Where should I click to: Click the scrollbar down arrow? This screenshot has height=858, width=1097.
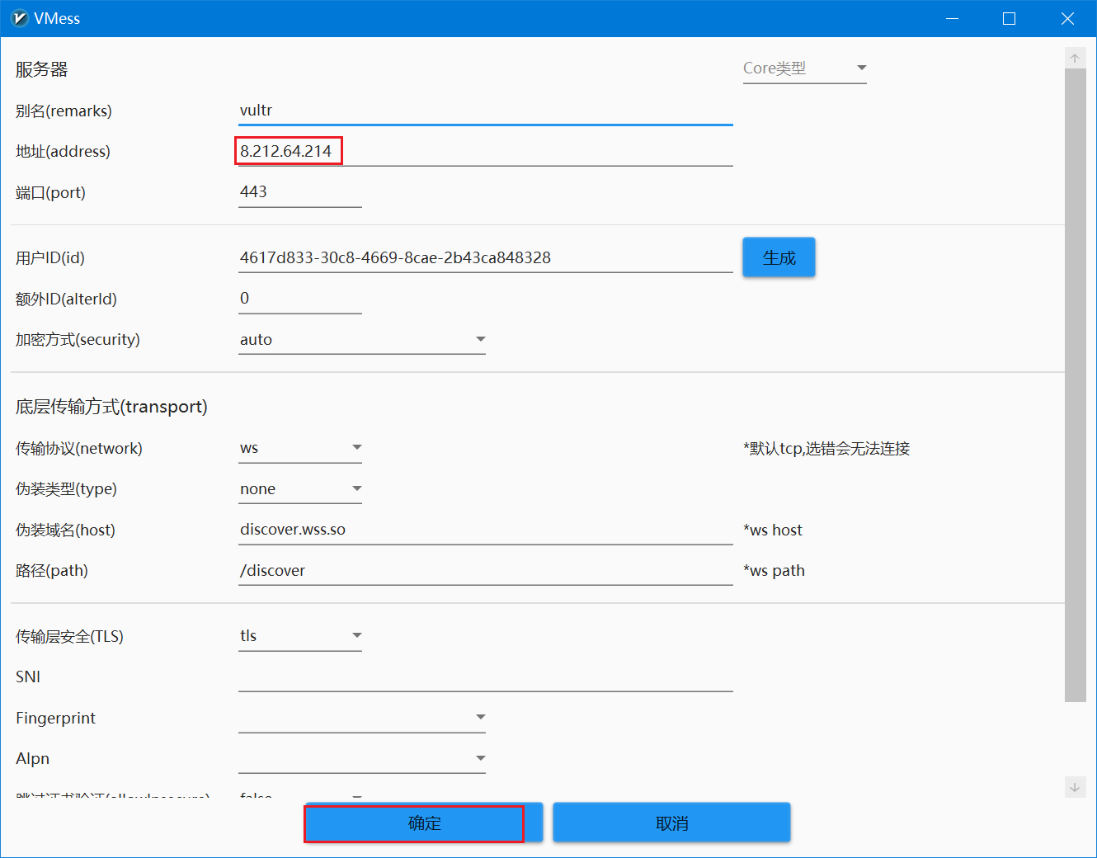pos(1075,787)
